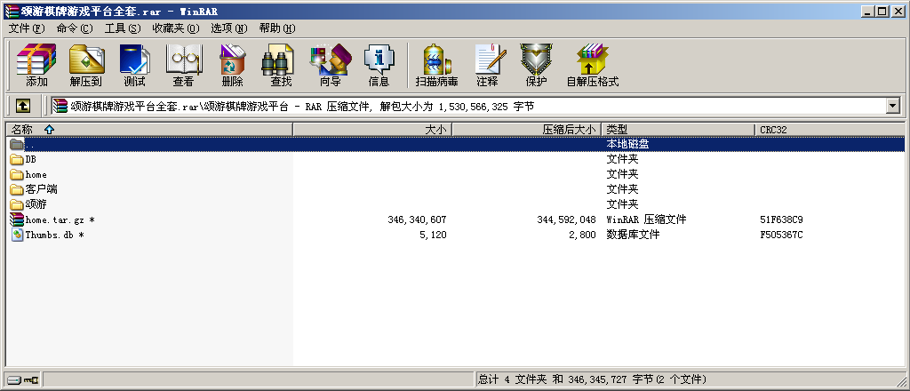Run 扫描病毒 (Virus Scan) tool
Image resolution: width=910 pixels, height=391 pixels.
pyautogui.click(x=436, y=66)
